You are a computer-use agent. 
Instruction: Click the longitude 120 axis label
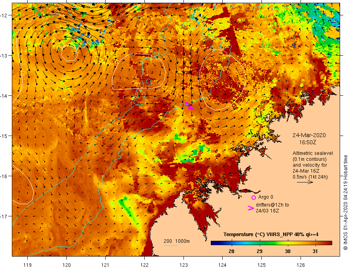click(66, 265)
